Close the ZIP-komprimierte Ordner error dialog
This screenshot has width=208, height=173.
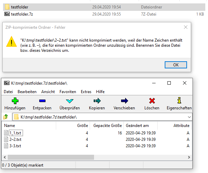coord(186,27)
